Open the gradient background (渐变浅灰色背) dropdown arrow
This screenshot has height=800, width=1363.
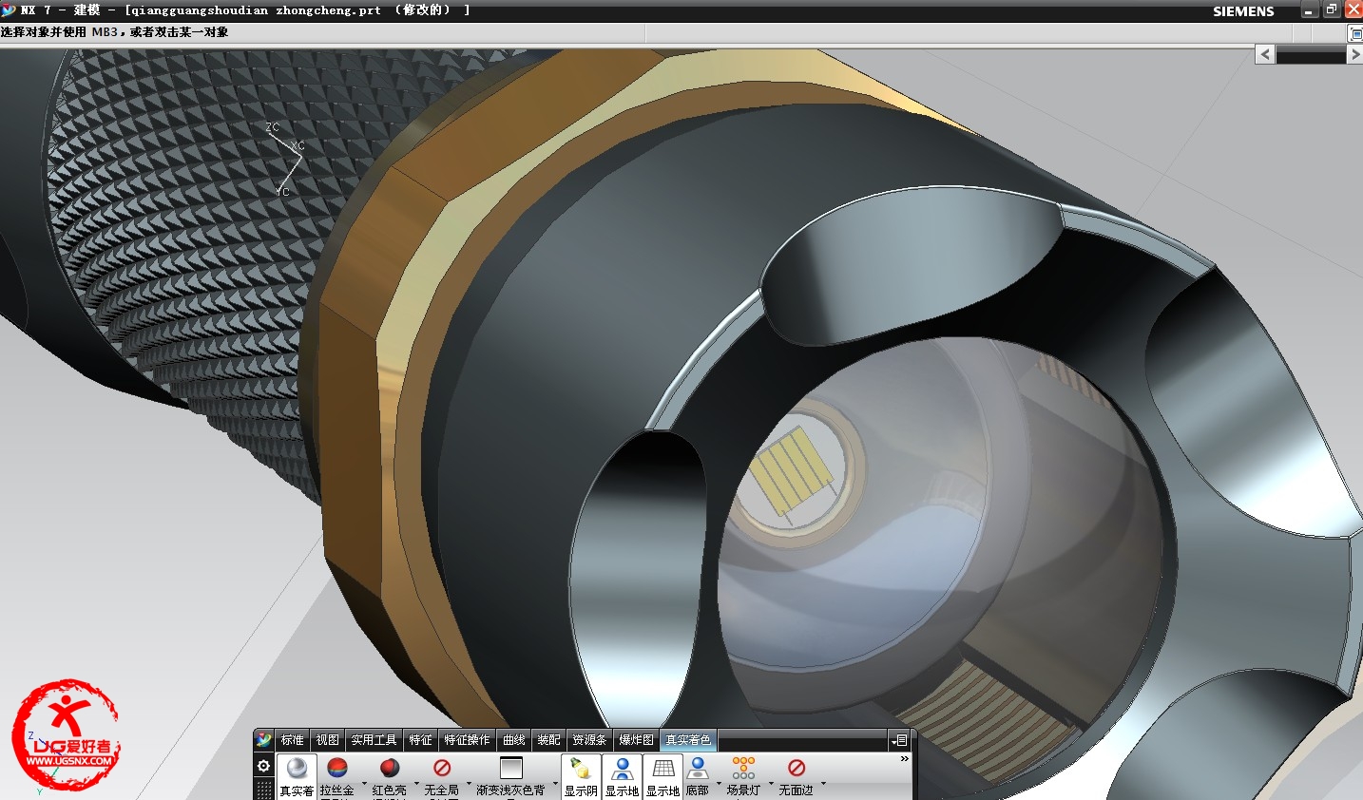click(555, 784)
